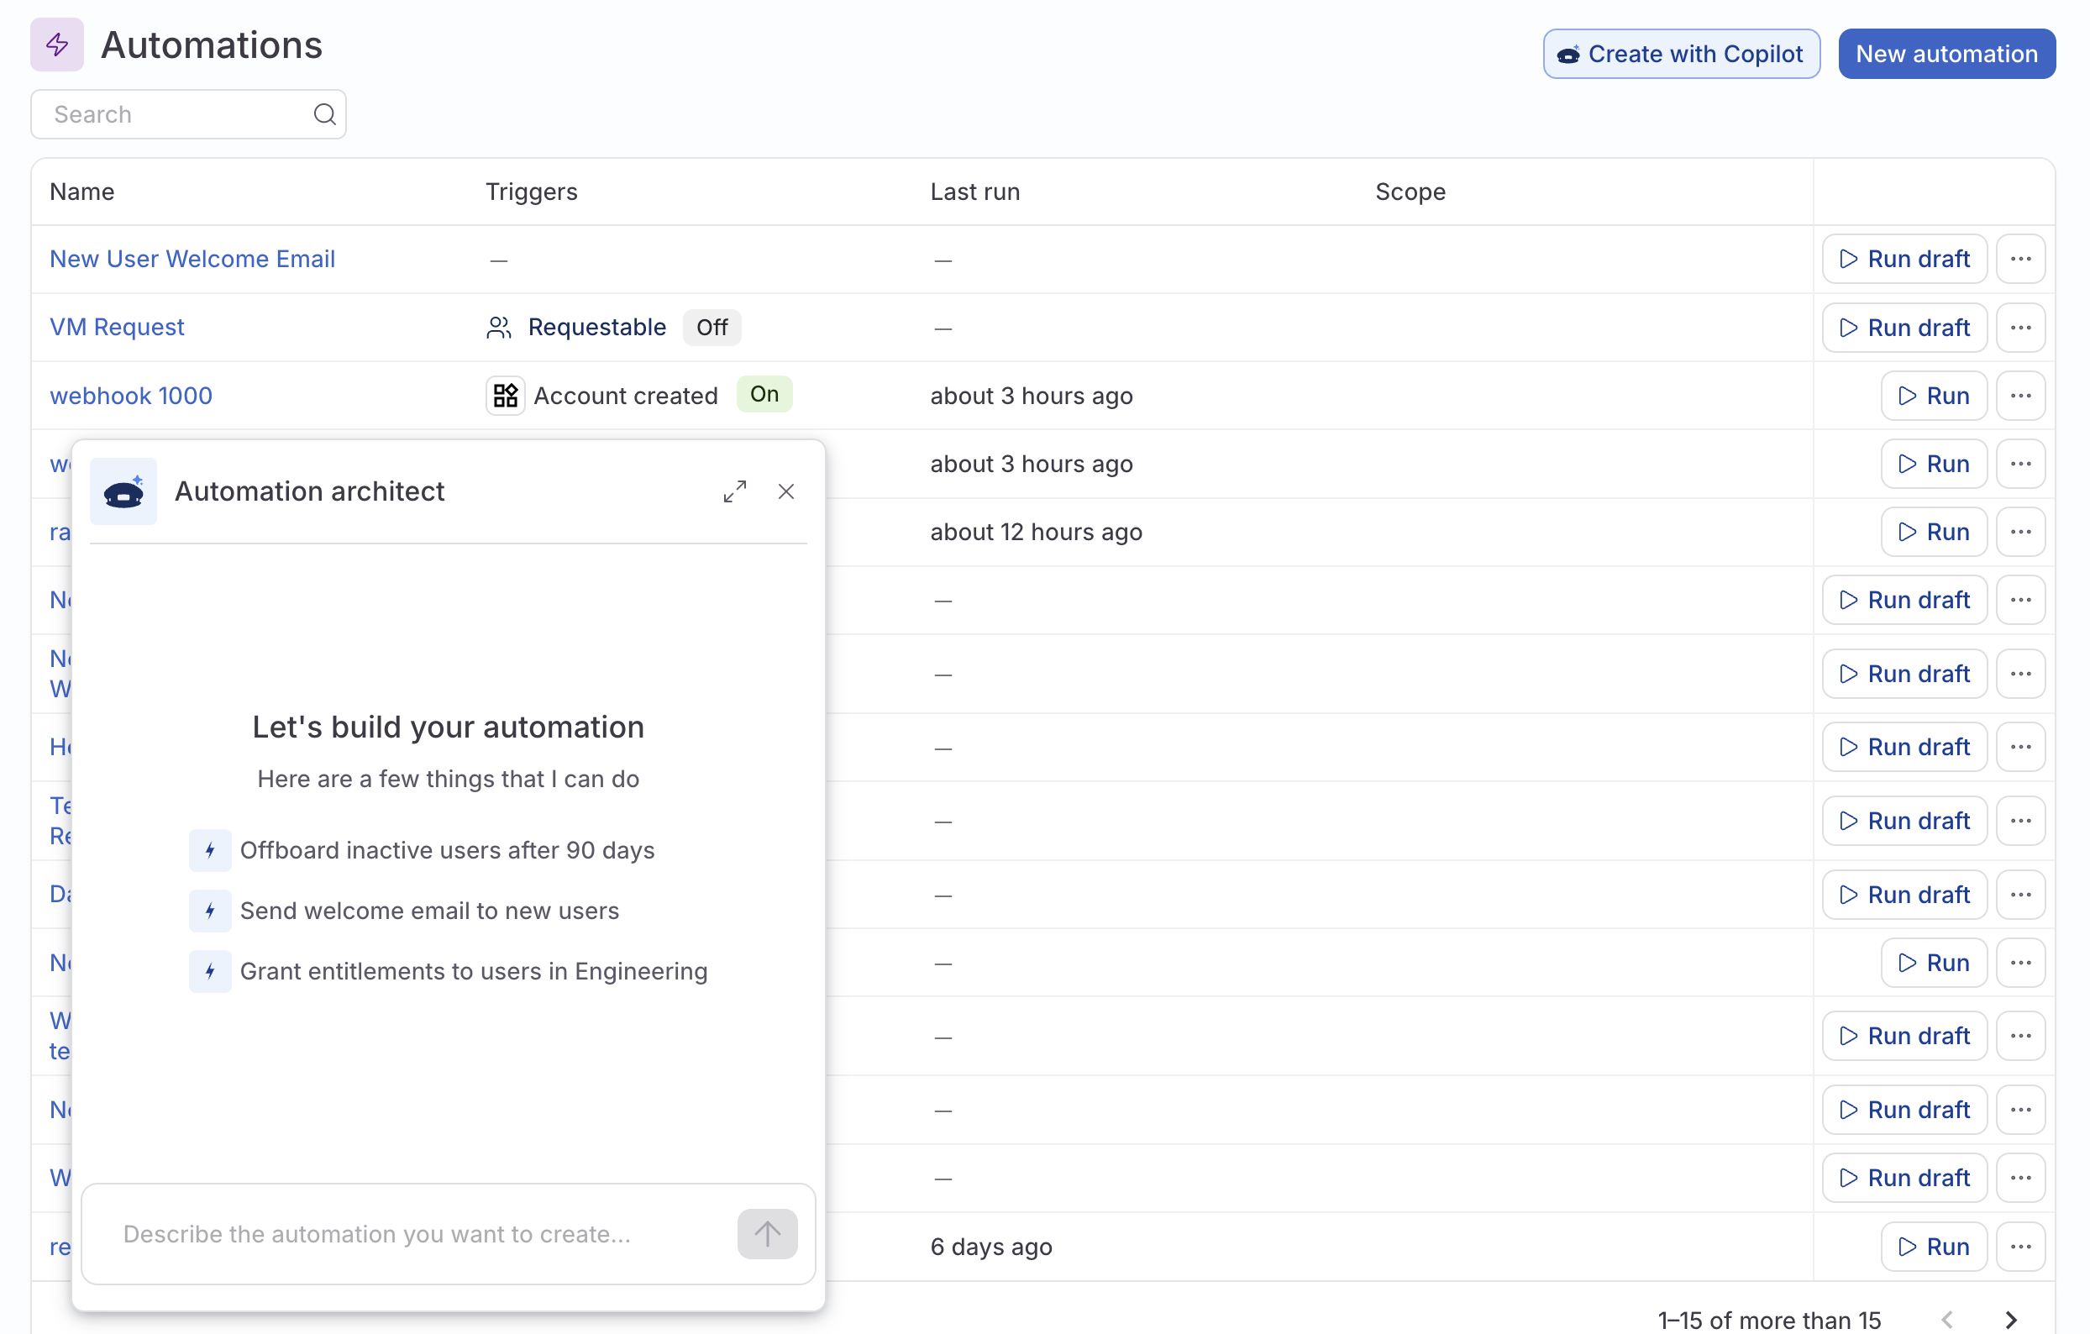The width and height of the screenshot is (2090, 1334).
Task: Toggle the Off badge on VM Request trigger
Action: 711,328
